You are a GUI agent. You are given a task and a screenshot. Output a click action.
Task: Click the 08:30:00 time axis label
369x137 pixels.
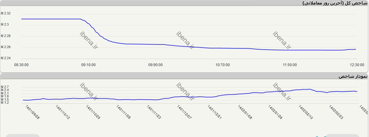pyautogui.click(x=21, y=65)
